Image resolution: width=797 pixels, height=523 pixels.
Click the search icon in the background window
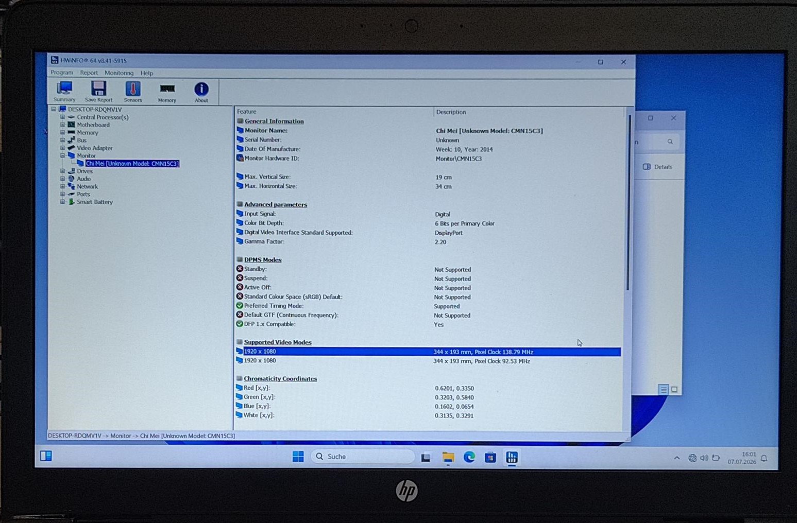tap(670, 142)
